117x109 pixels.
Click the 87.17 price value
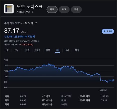12,31
